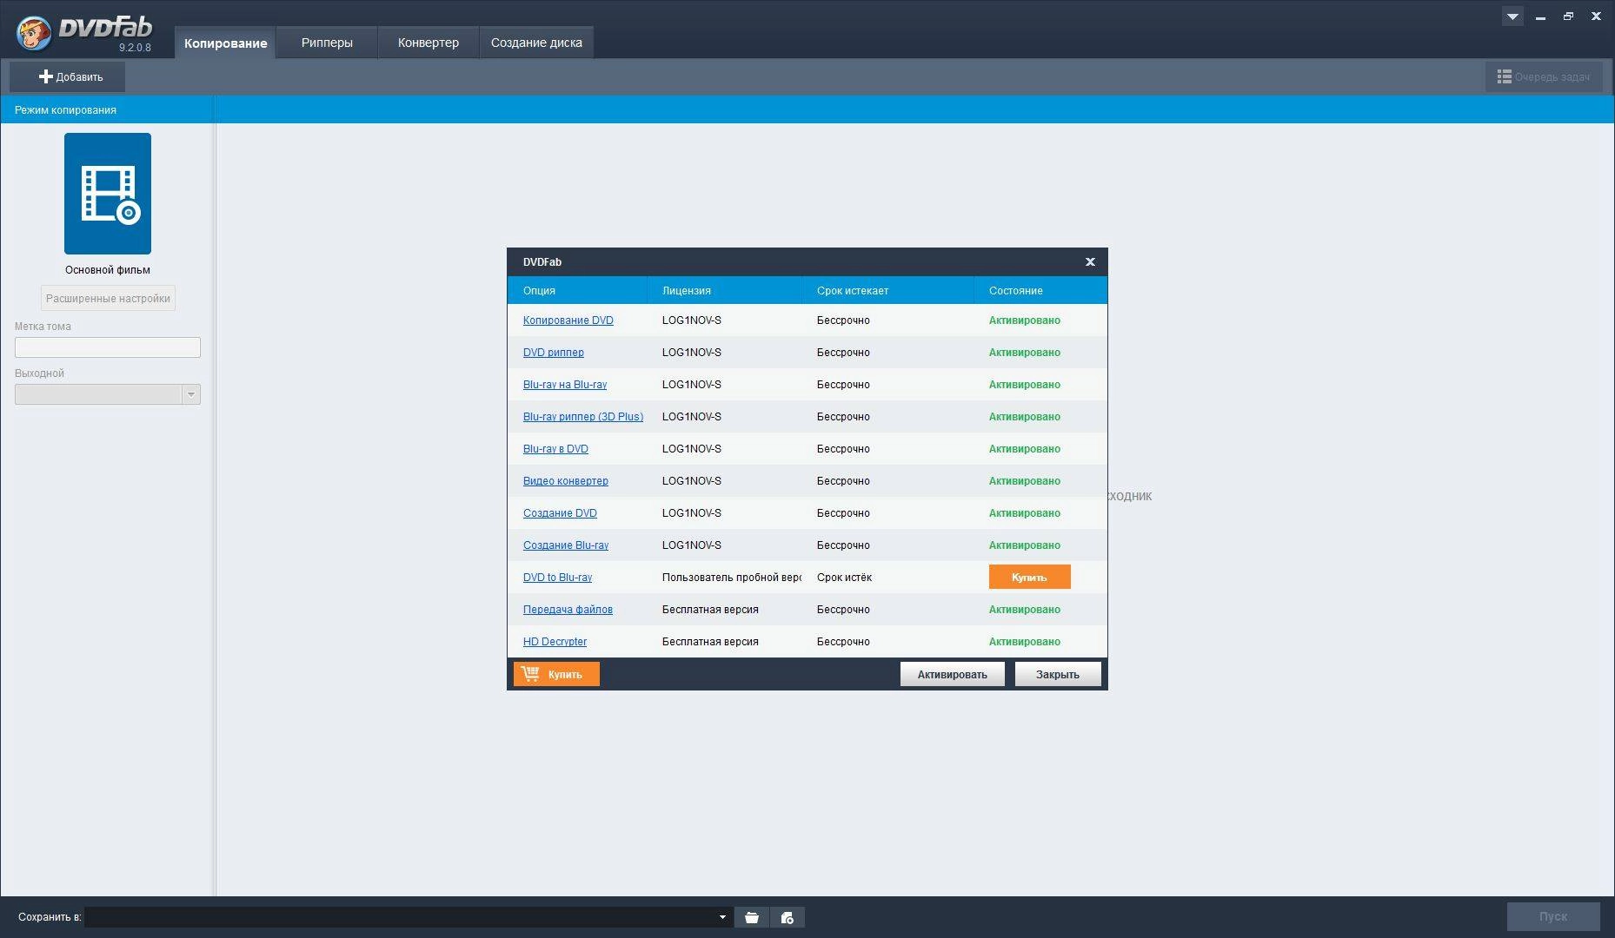
Task: Open the Blu-ray риппер (3D Plus) link
Action: (583, 417)
